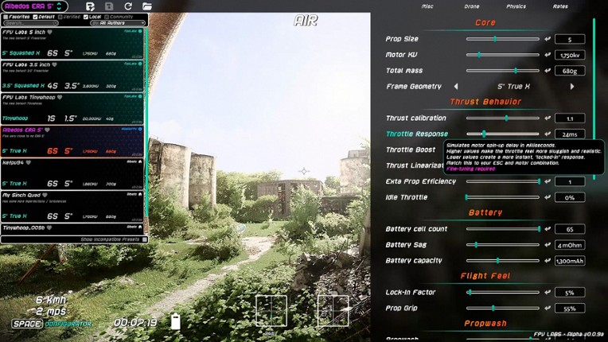This screenshot has width=608, height=342.
Task: Click the Total Mass slider
Action: (x=503, y=71)
